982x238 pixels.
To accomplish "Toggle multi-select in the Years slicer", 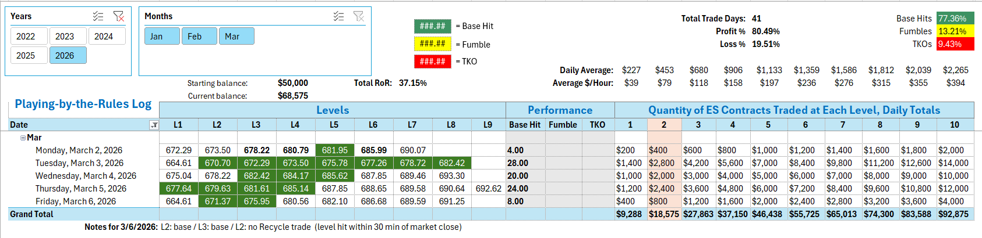I will 98,16.
